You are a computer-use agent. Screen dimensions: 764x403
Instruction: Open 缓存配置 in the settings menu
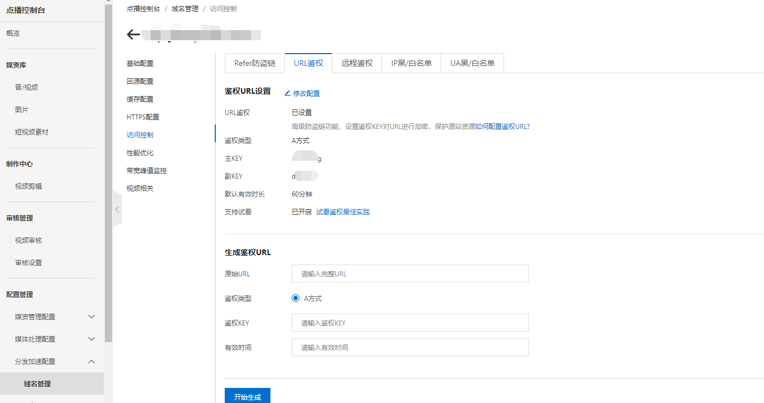140,99
